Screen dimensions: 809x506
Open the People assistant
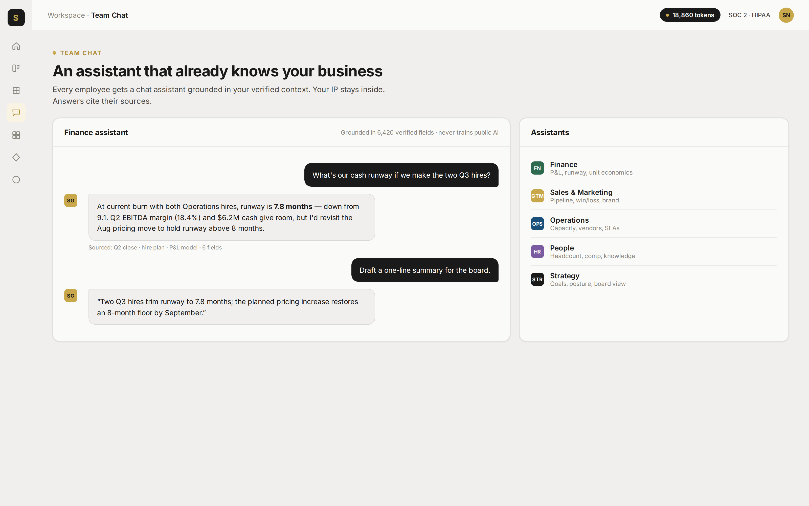click(x=654, y=251)
